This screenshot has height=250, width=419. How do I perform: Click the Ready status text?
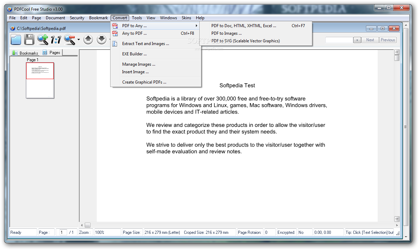pyautogui.click(x=16, y=232)
